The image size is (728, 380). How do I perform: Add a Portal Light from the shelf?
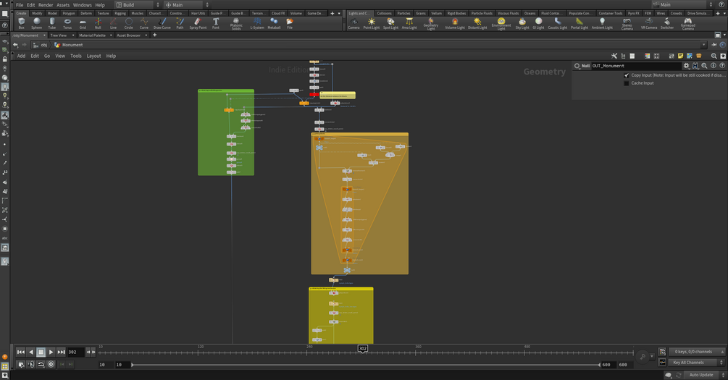click(x=580, y=24)
